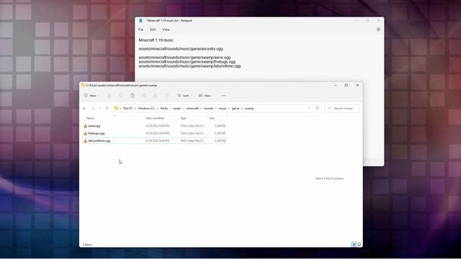Click the Refresh icon beside the address bar
The width and height of the screenshot is (461, 259).
[x=317, y=108]
